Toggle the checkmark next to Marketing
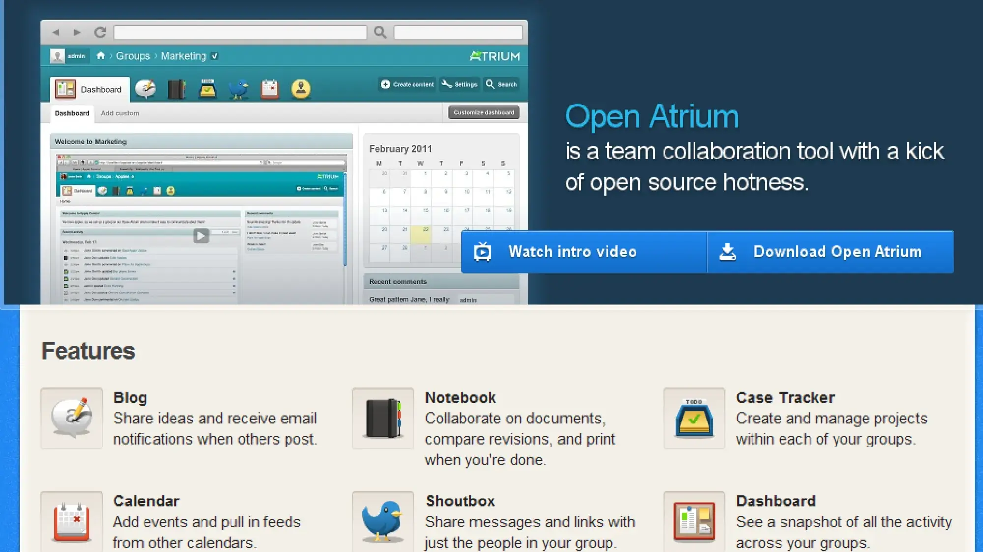The height and width of the screenshot is (552, 983). point(215,56)
